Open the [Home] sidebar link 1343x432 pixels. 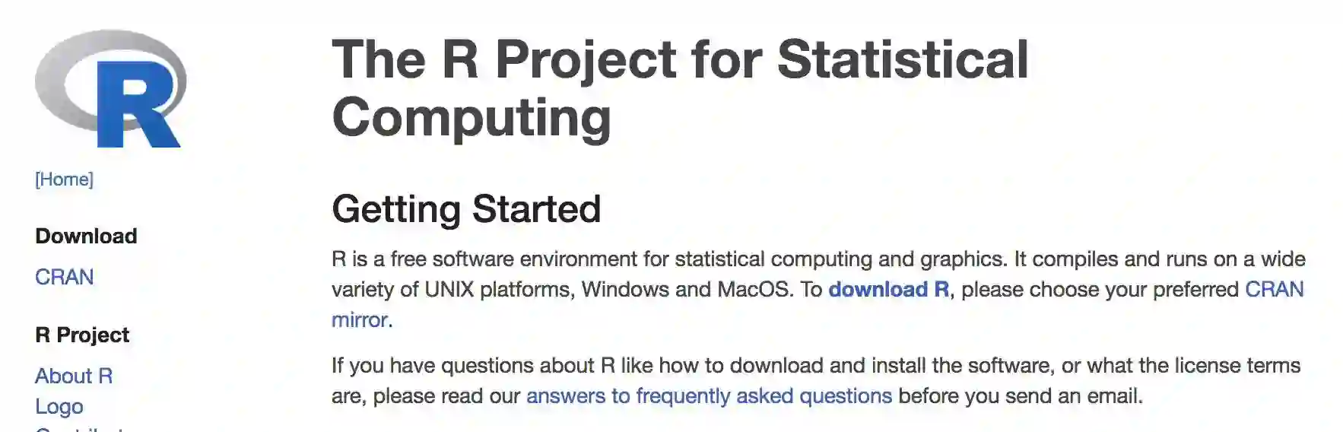64,179
